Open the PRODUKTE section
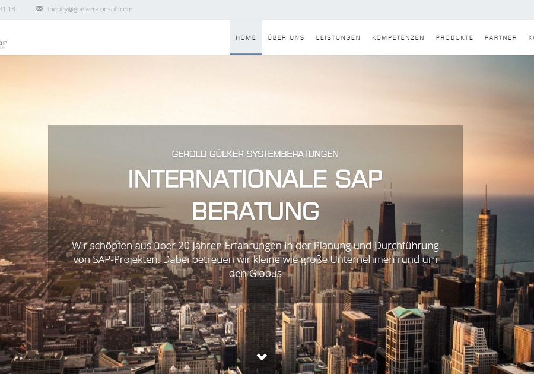Screen dimensions: 534x374 [454, 37]
